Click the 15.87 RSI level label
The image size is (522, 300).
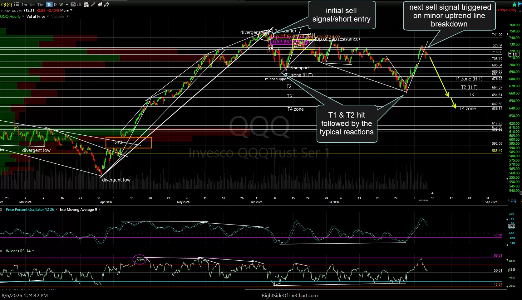pyautogui.click(x=498, y=284)
